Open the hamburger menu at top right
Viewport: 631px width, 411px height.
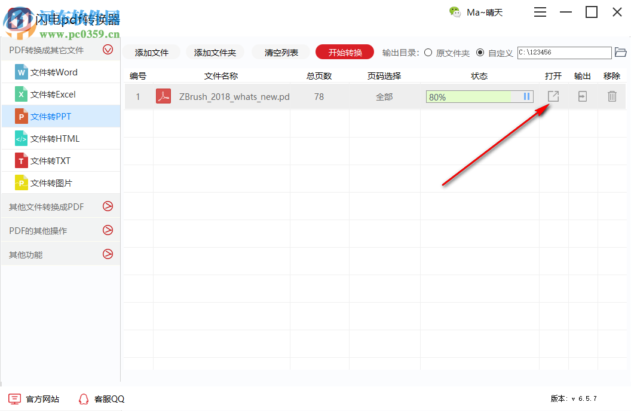(x=540, y=12)
